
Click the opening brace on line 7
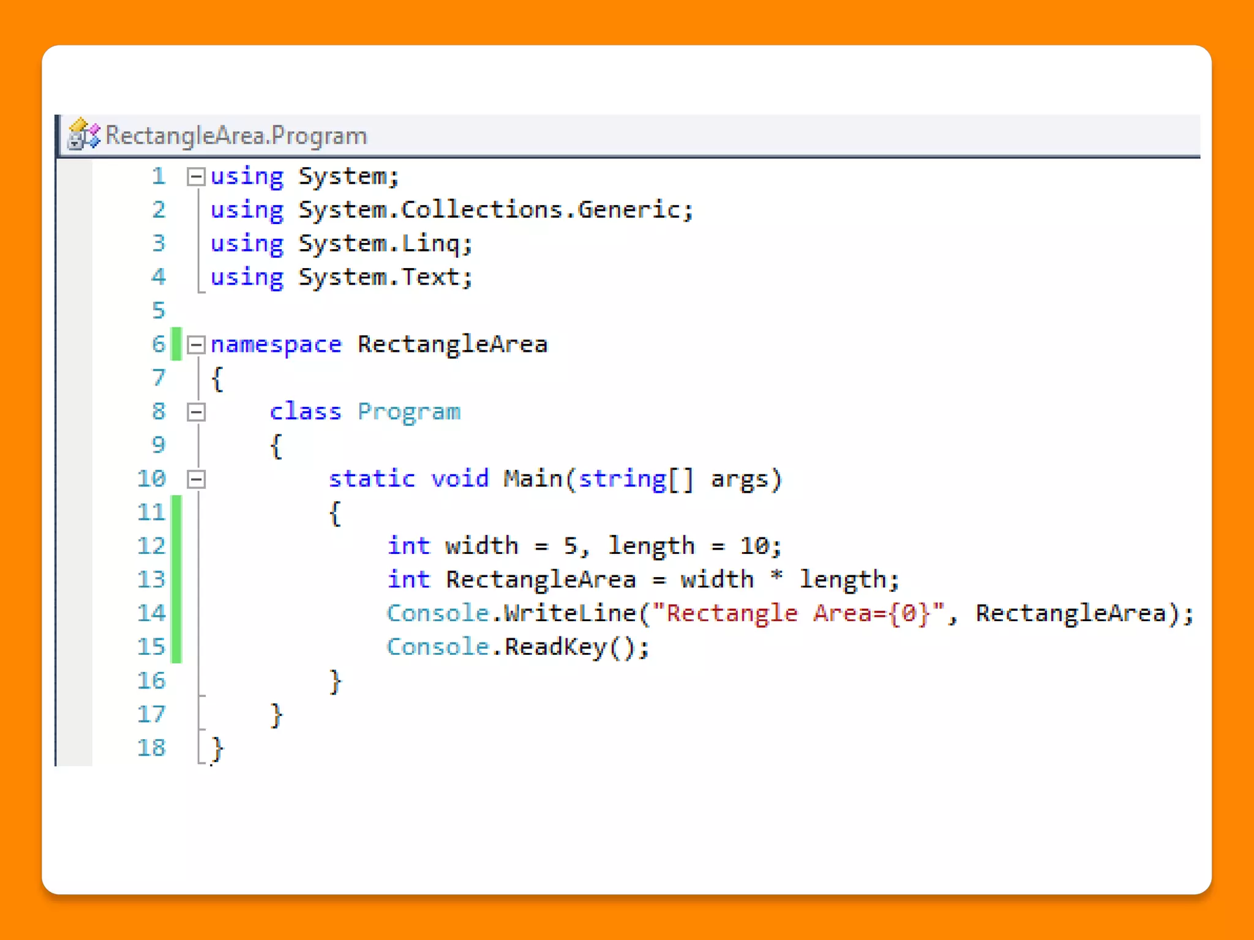click(x=217, y=379)
